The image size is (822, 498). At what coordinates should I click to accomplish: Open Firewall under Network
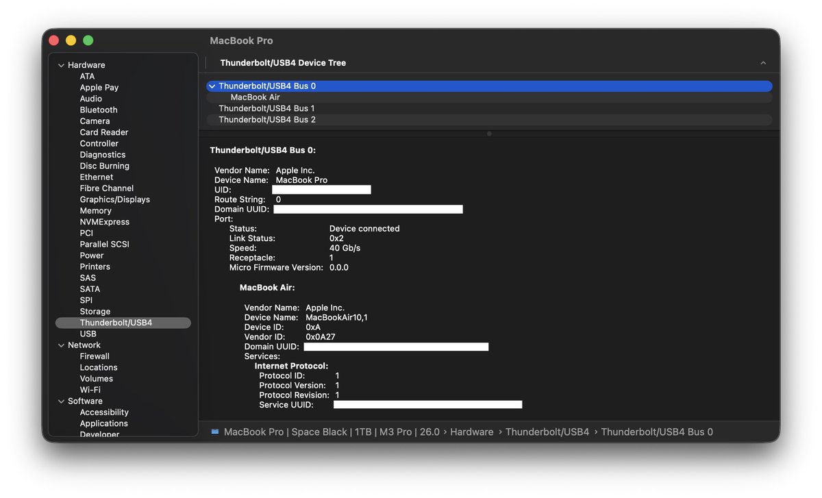95,356
